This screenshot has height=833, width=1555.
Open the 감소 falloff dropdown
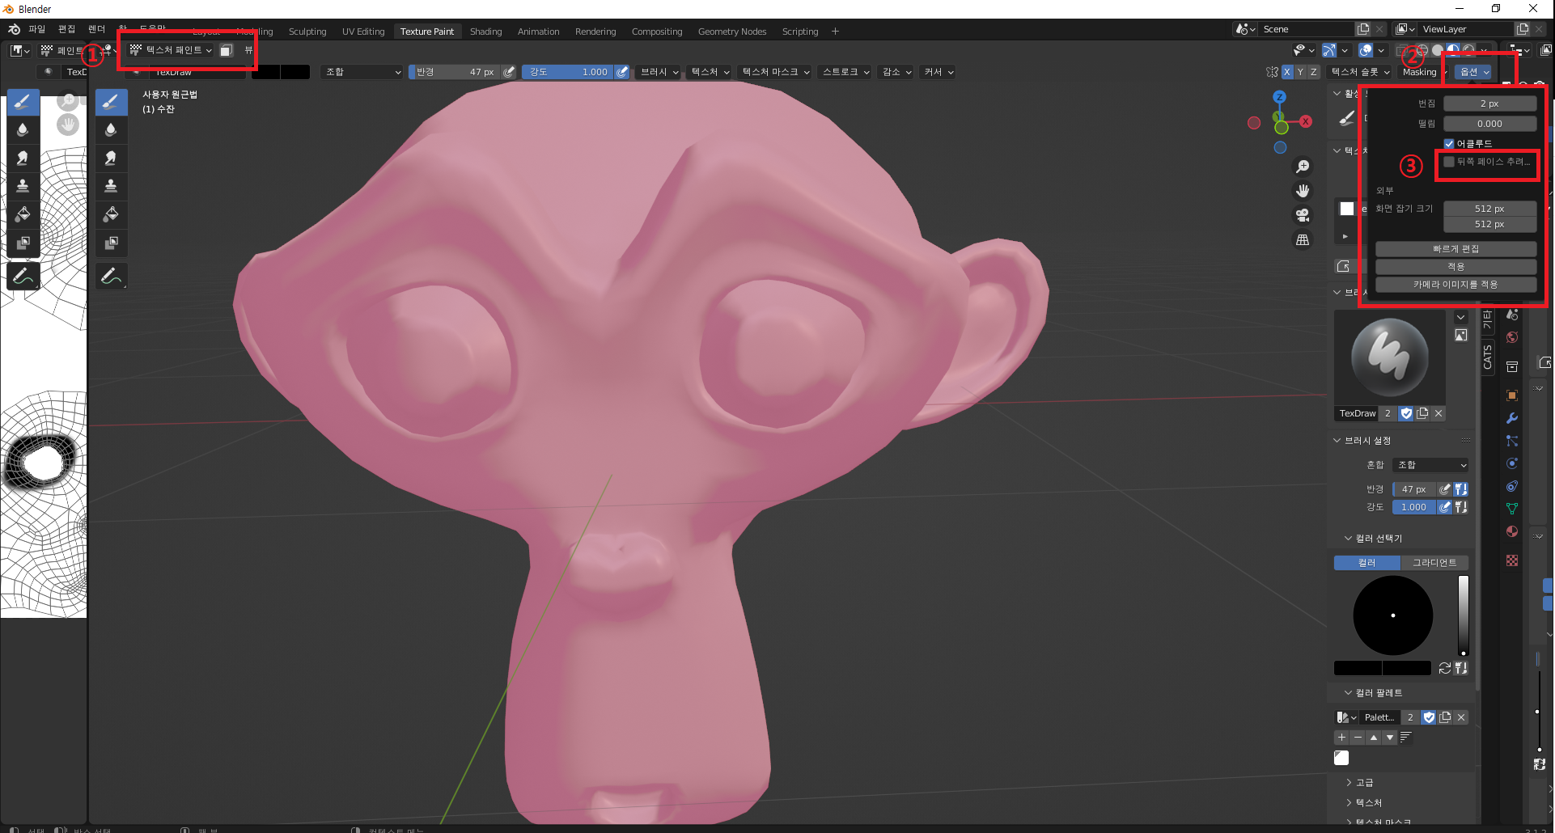(x=896, y=72)
